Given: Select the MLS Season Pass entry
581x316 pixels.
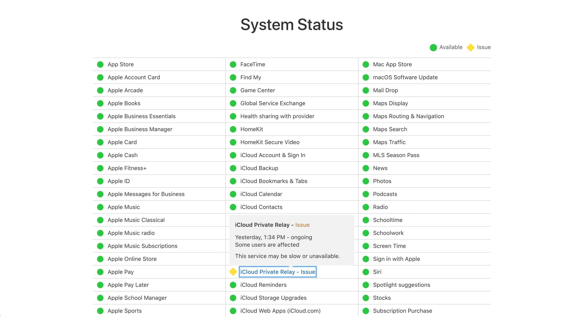Looking at the screenshot, I should tap(396, 155).
